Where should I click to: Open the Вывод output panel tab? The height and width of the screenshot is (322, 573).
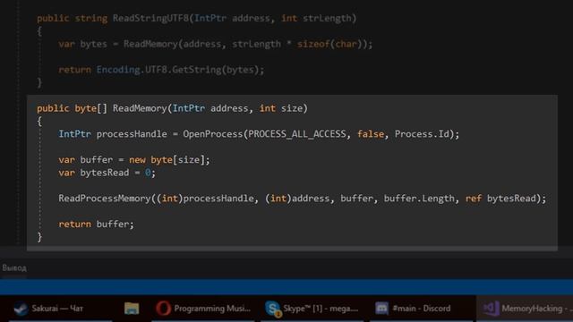(14, 268)
